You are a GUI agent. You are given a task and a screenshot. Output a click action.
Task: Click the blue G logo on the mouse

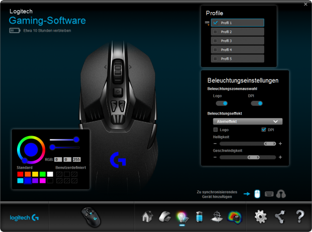[118, 160]
